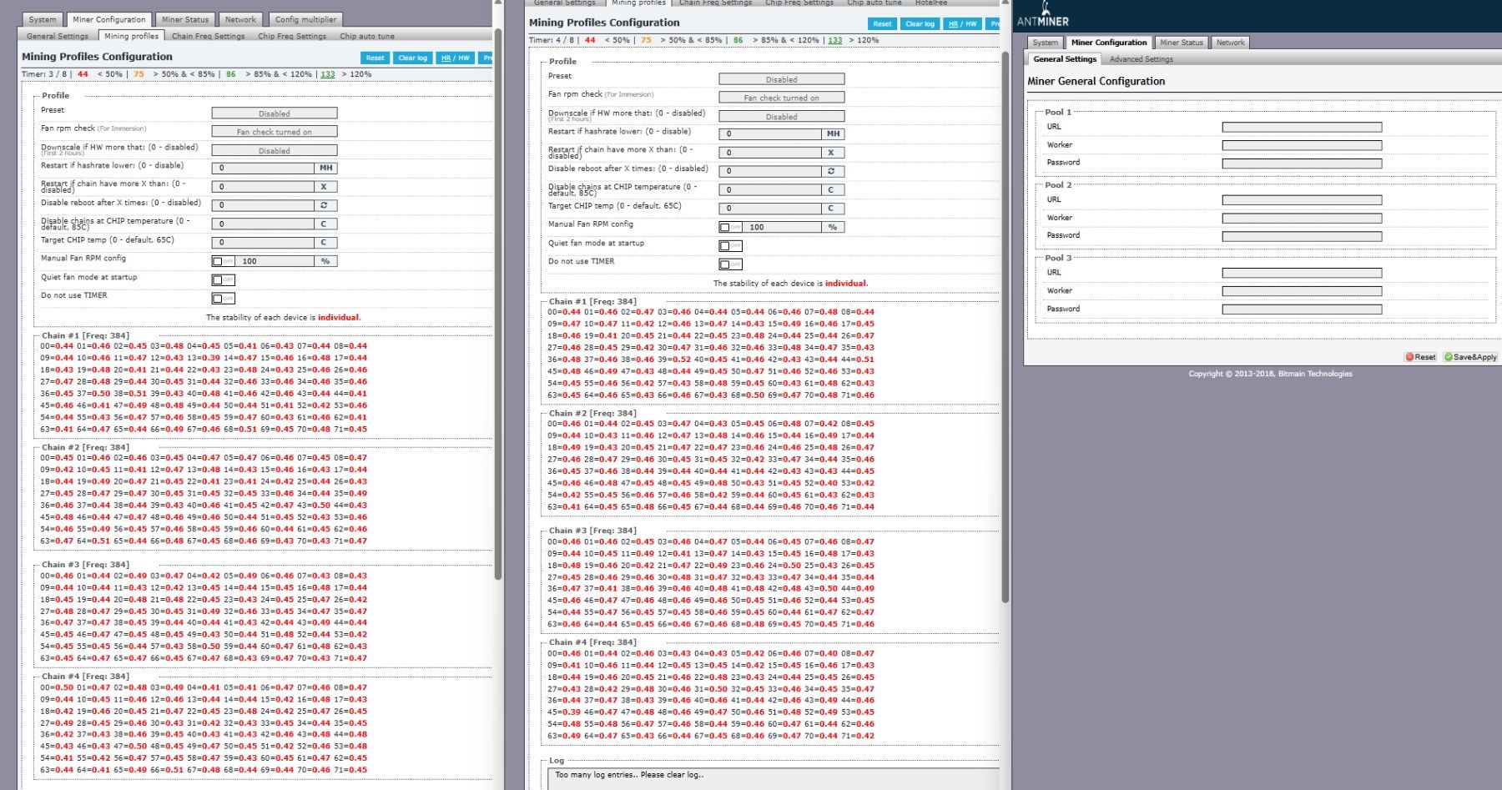Switch to Advanced Settings in Antminer window
1502x790 pixels.
pyautogui.click(x=1141, y=59)
